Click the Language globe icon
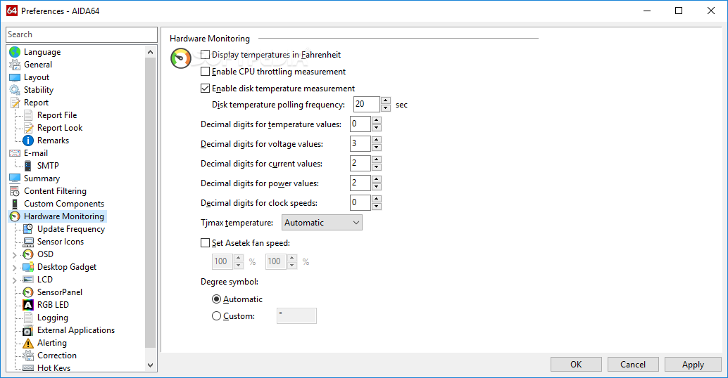The image size is (728, 378). [x=15, y=52]
